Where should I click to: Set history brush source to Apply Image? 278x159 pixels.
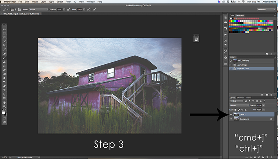pyautogui.click(x=231, y=65)
